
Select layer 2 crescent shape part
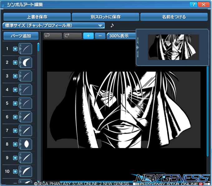pos(26,62)
